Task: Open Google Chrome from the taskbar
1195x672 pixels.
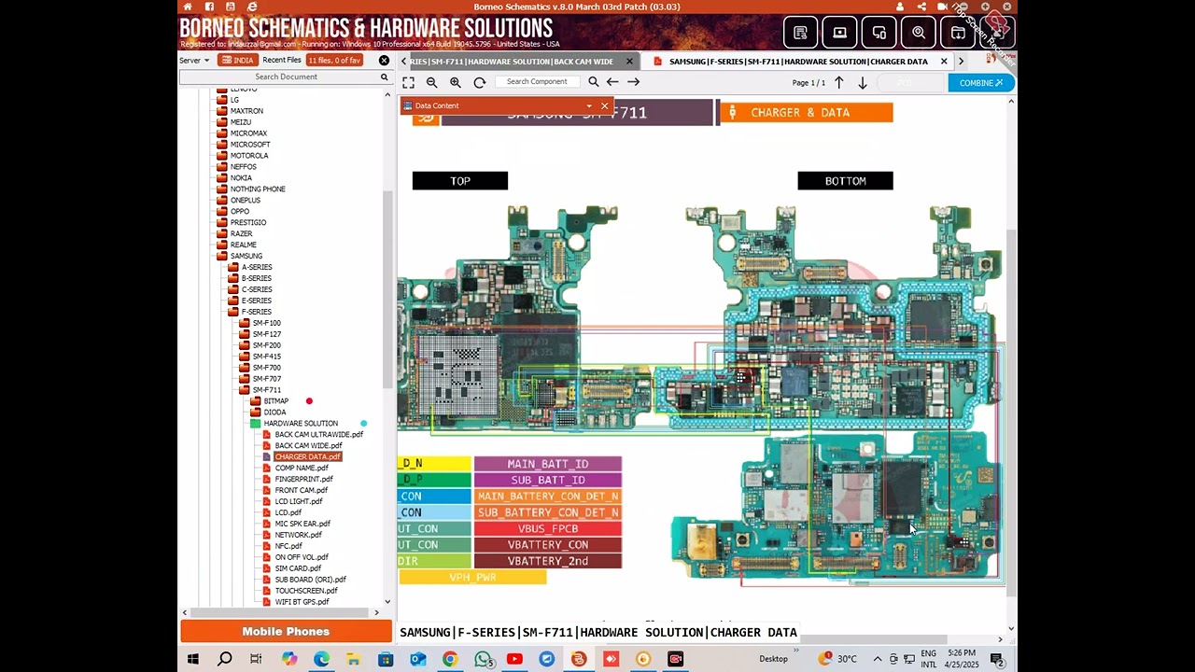Action: (450, 659)
